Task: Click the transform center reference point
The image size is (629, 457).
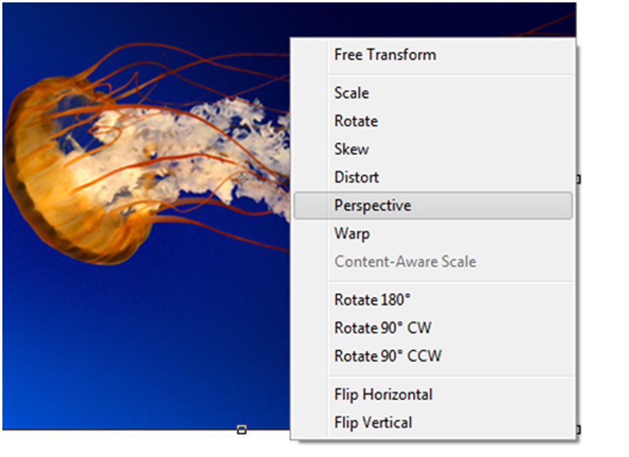Action: pos(241,179)
